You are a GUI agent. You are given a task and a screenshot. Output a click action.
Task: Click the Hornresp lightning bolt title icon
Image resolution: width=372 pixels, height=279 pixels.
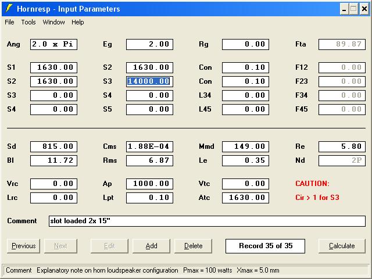tap(9, 9)
